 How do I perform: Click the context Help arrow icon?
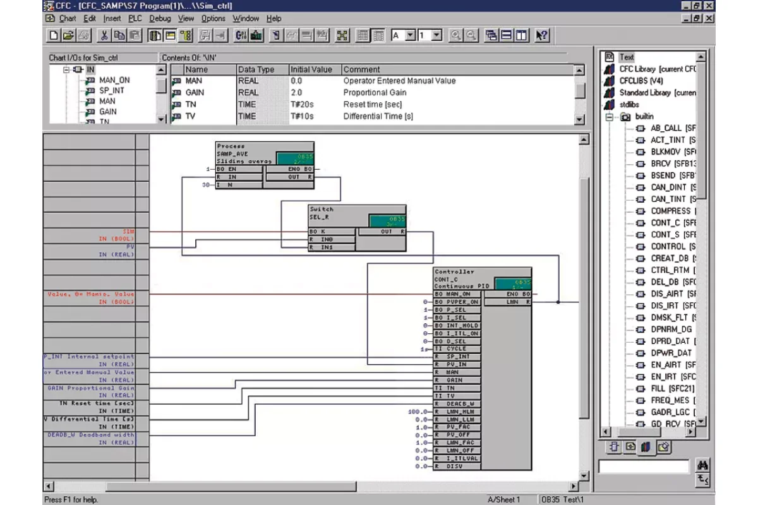pyautogui.click(x=542, y=36)
